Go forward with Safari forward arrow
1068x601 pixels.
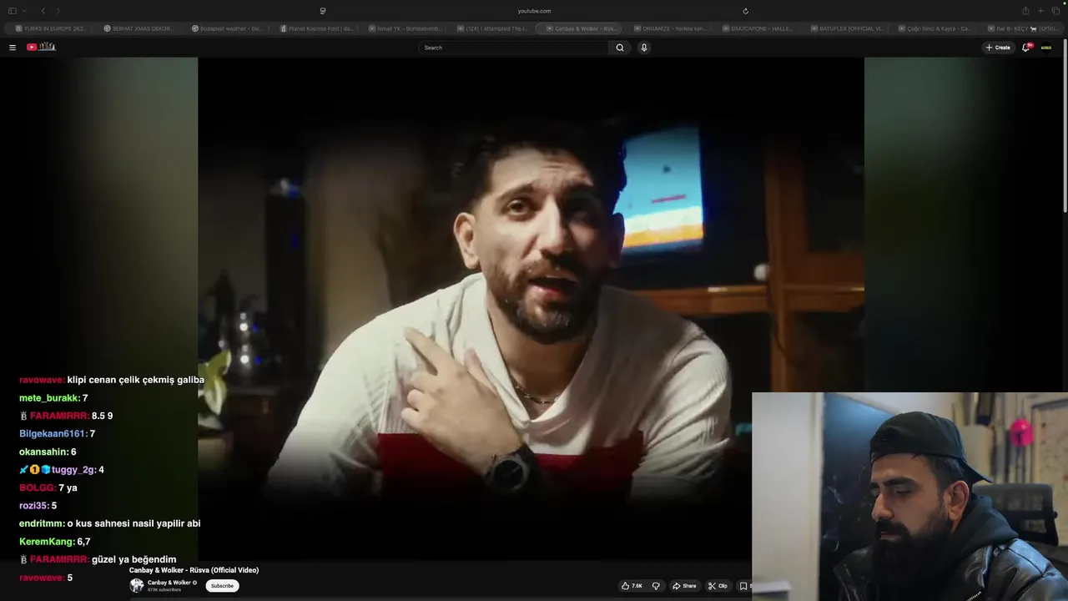pos(58,11)
